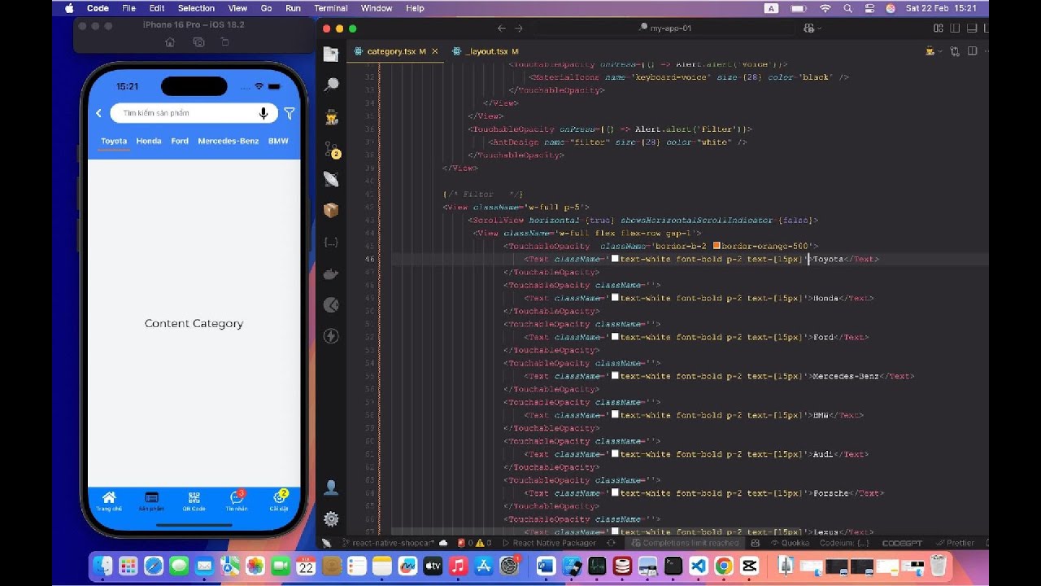Click the simulator screenshot icon
1041x586 pixels.
(x=198, y=42)
